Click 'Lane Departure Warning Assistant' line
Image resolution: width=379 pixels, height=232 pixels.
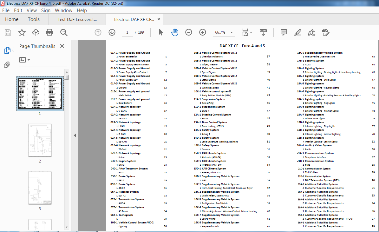pos(220,142)
